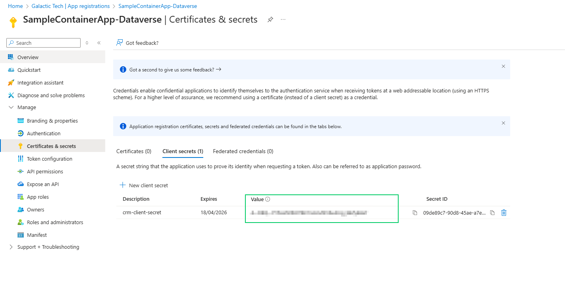Collapse the sidebar with double-chevron icon

(x=99, y=43)
